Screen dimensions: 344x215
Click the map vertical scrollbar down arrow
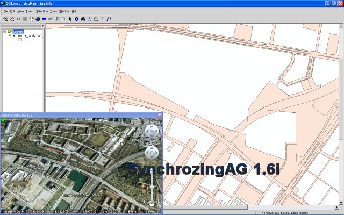341,203
